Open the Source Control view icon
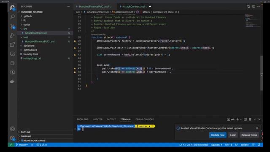 (12, 26)
